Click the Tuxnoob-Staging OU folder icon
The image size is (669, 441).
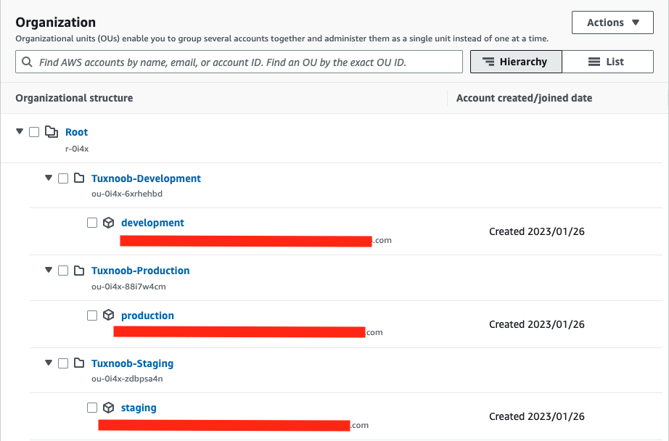78,363
